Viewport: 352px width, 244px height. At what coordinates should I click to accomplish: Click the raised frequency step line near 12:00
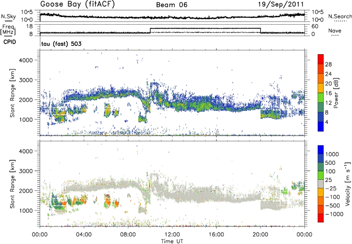tap(205, 28)
